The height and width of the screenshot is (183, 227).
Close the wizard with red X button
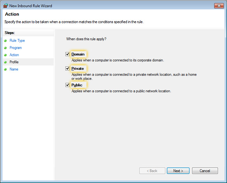219,6
